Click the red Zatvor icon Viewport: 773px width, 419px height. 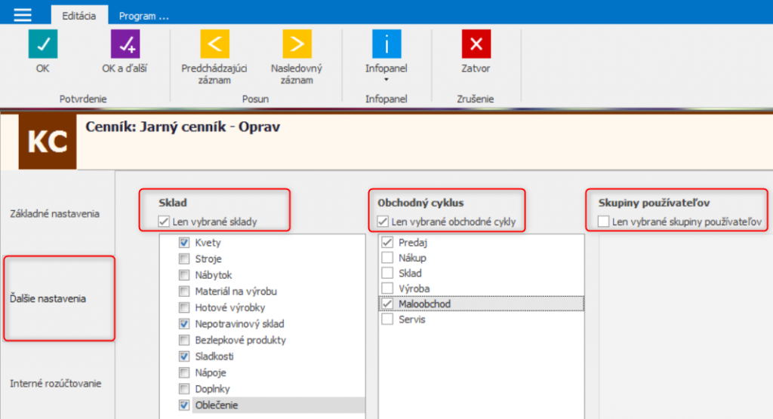(476, 44)
